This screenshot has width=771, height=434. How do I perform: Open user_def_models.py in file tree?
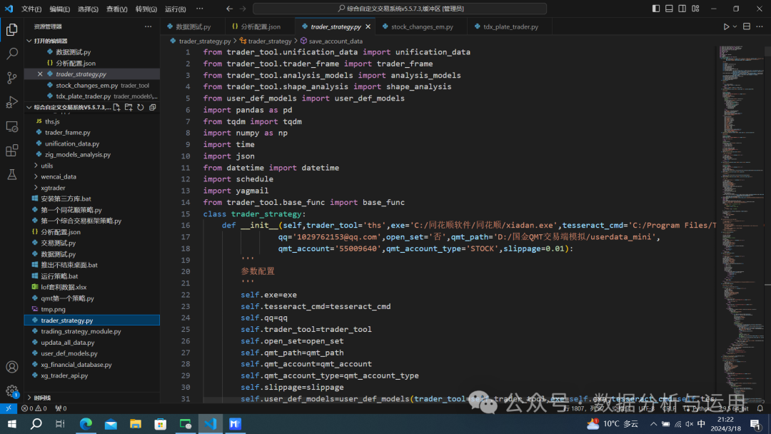click(69, 353)
